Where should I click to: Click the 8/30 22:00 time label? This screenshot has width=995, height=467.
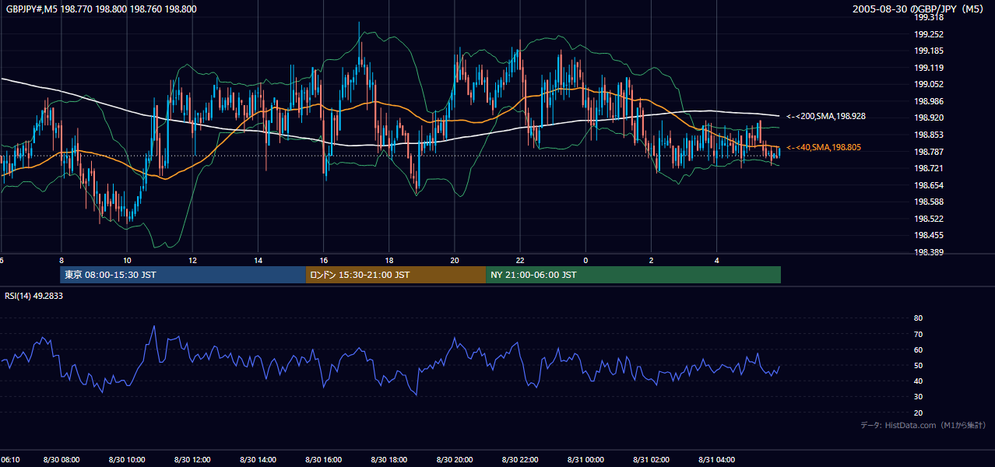click(519, 460)
